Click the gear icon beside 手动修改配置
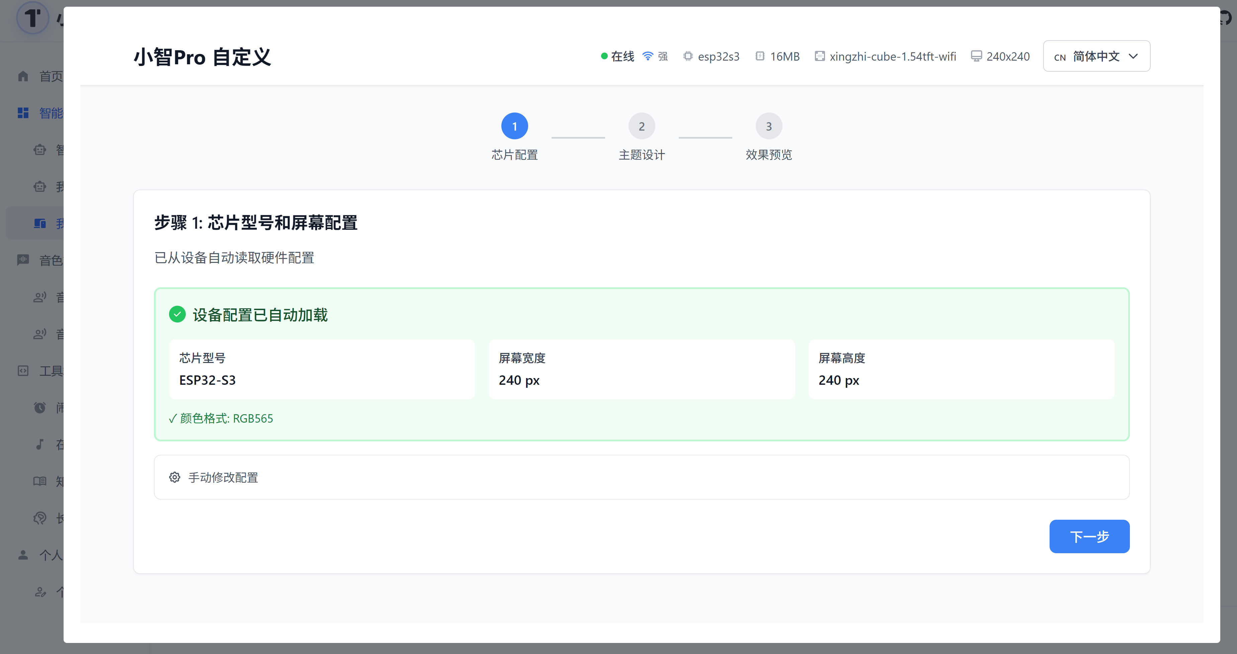The width and height of the screenshot is (1237, 654). pyautogui.click(x=175, y=477)
